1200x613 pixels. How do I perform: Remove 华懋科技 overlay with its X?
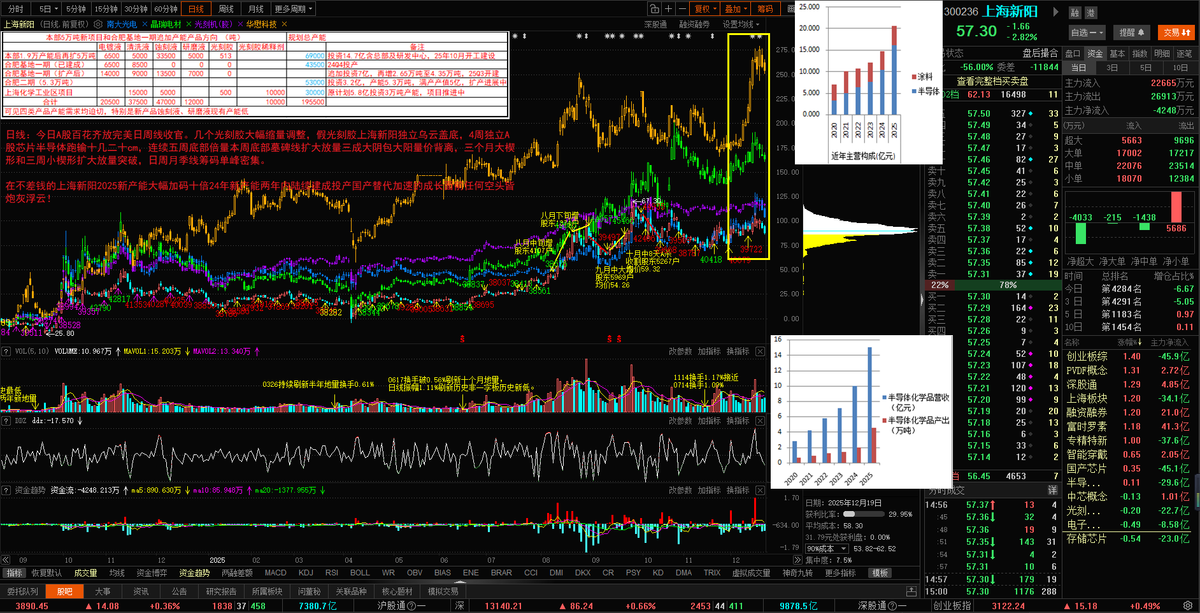click(283, 24)
